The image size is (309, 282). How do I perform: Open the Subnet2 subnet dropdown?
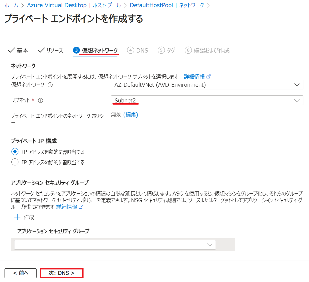207,100
